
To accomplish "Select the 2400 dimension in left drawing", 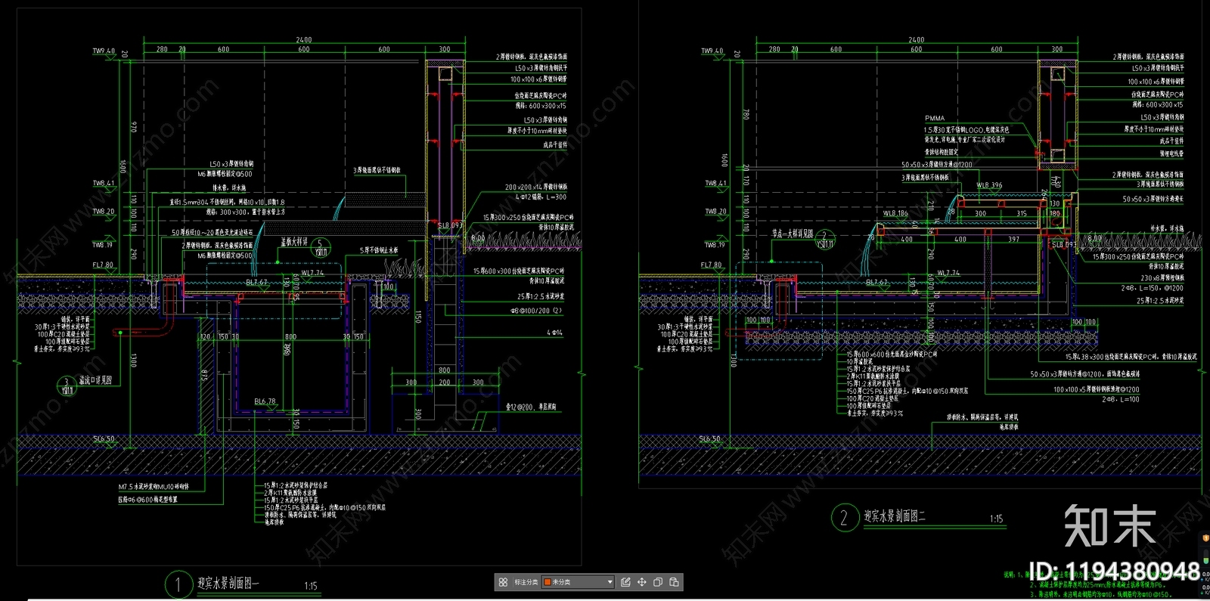I will pyautogui.click(x=303, y=39).
